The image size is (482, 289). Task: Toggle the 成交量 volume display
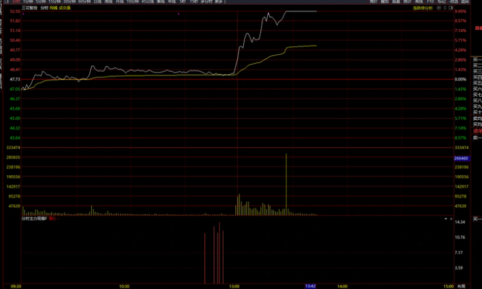click(x=65, y=8)
